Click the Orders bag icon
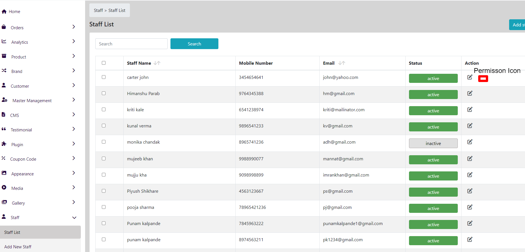This screenshot has height=252, width=525. click(4, 27)
